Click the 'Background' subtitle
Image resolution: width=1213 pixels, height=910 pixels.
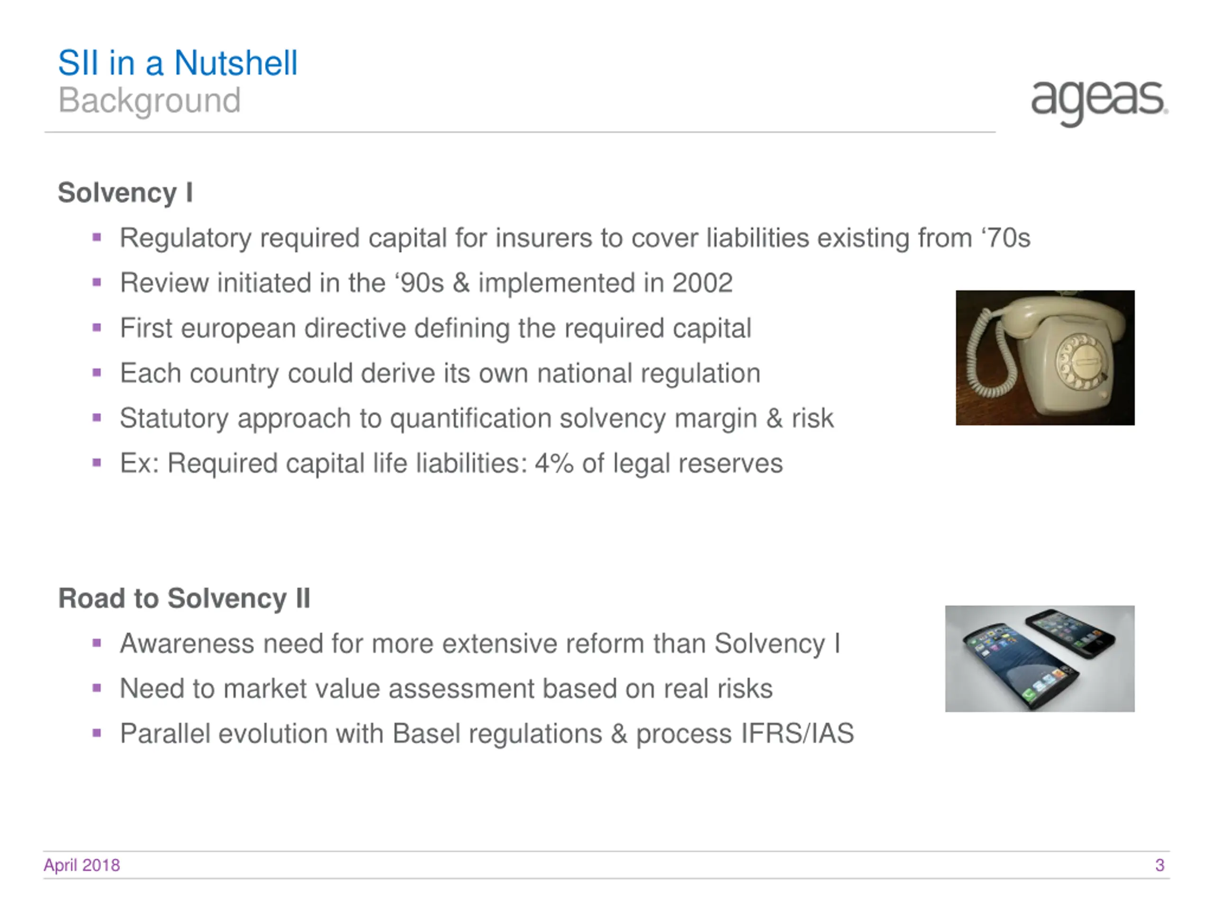[x=149, y=101]
